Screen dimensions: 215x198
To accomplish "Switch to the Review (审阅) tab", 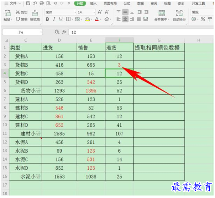I will click(x=154, y=3).
